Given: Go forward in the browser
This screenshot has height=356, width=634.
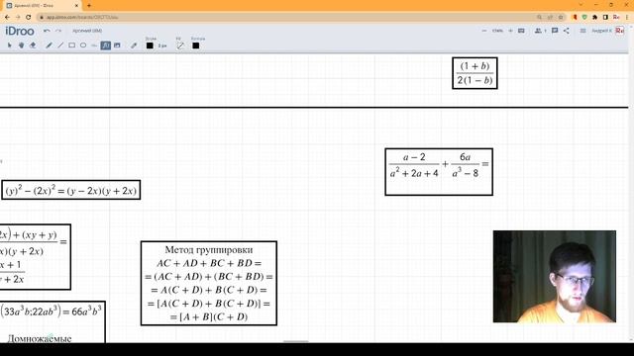Looking at the screenshot, I should pos(18,17).
